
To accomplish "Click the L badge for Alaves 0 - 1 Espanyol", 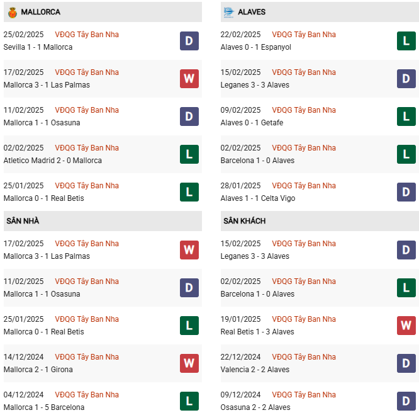I will point(406,41).
